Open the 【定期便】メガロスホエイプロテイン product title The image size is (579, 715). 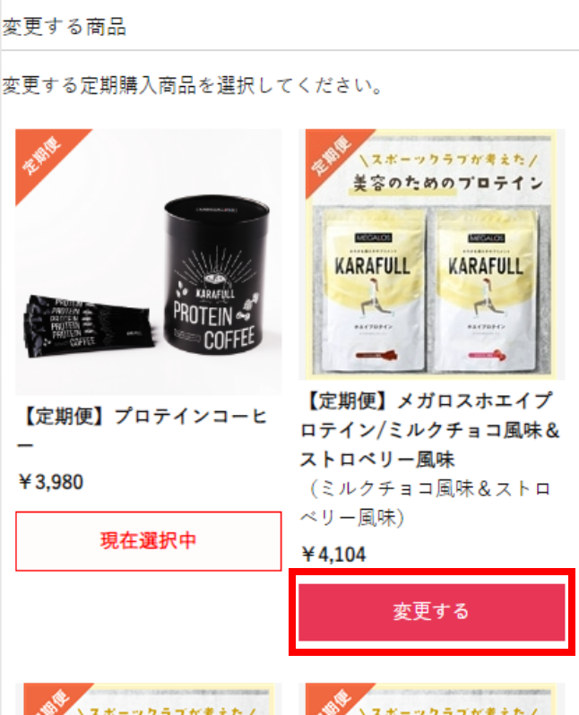click(429, 429)
